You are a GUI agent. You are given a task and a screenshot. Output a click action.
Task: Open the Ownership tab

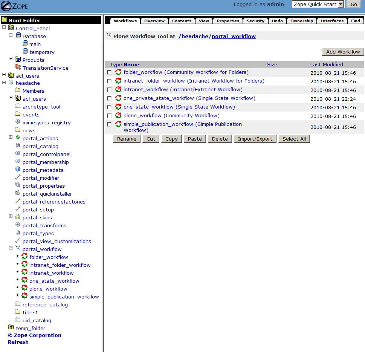pos(301,21)
